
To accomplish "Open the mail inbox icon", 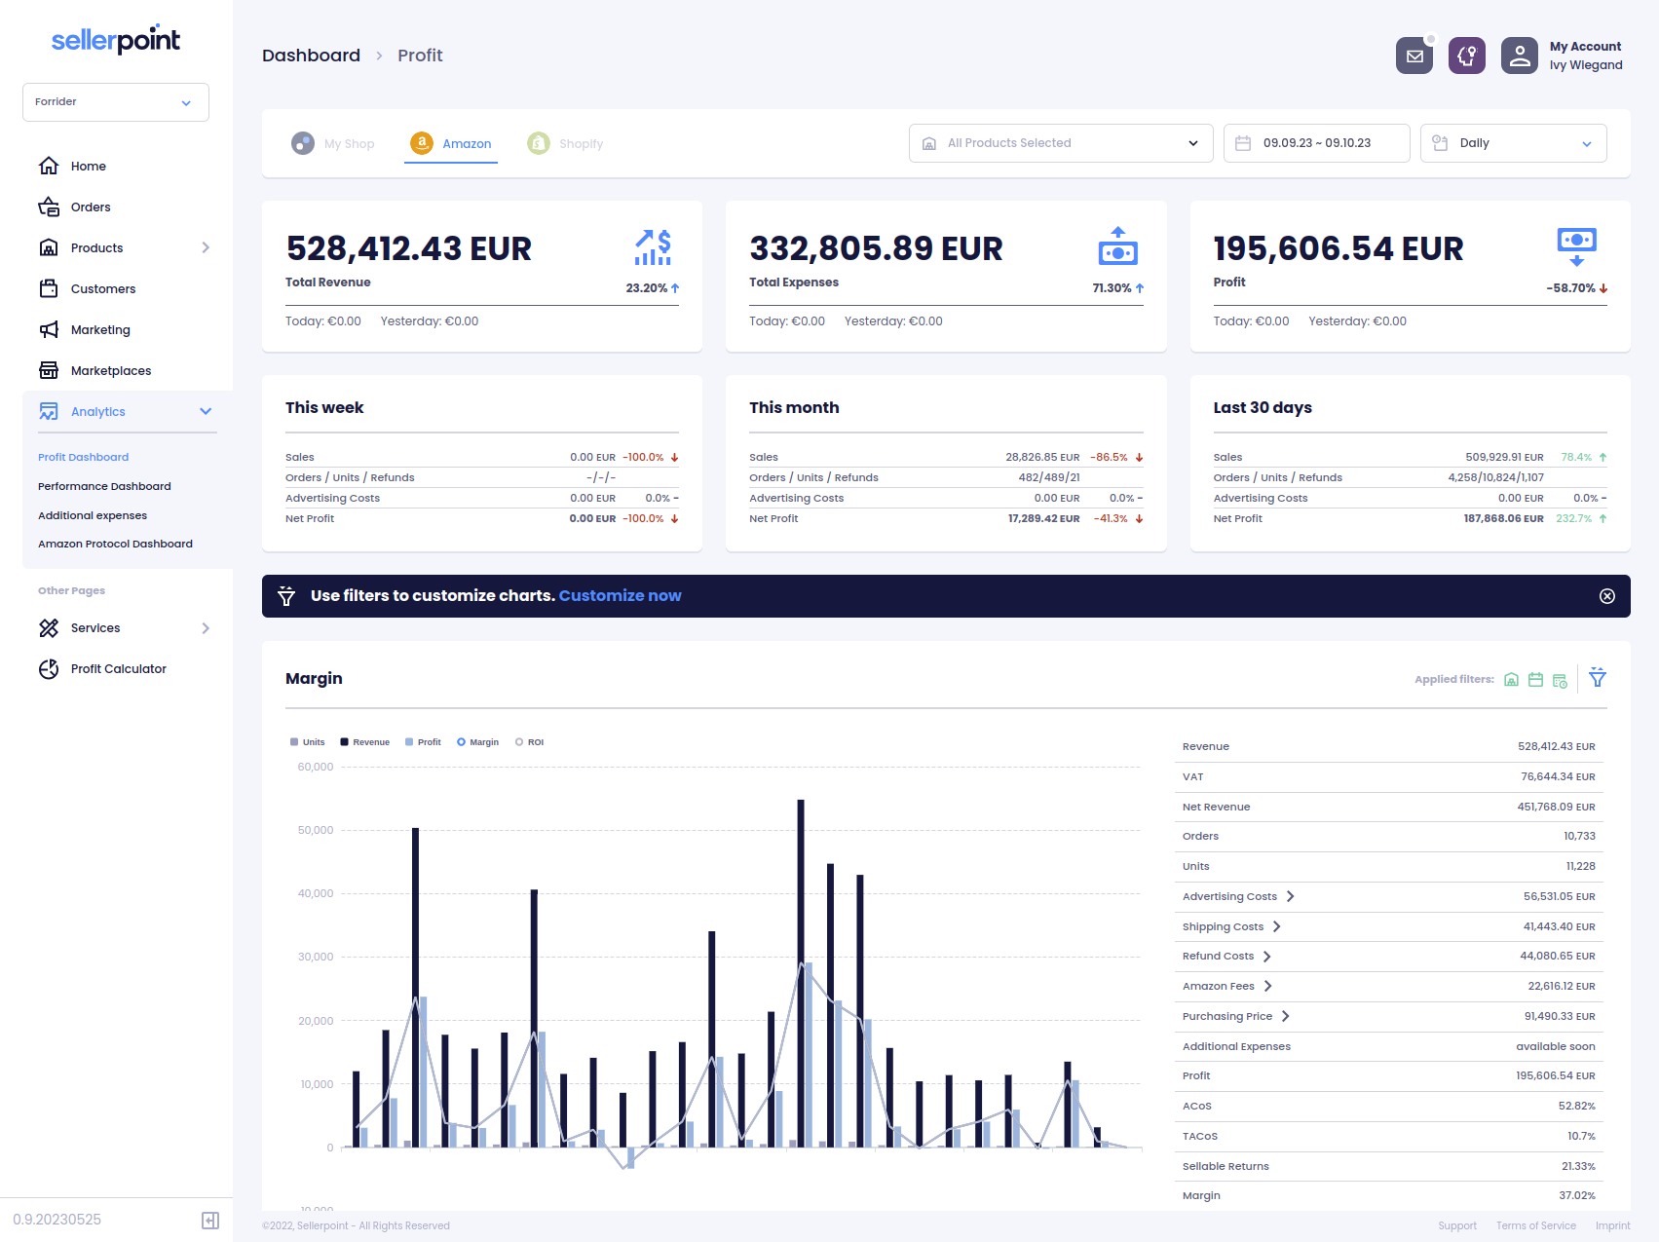I will [1414, 56].
